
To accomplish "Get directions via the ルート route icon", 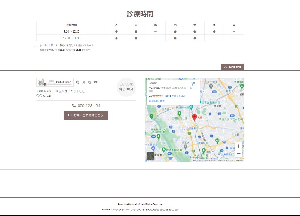I will (x=193, y=85).
